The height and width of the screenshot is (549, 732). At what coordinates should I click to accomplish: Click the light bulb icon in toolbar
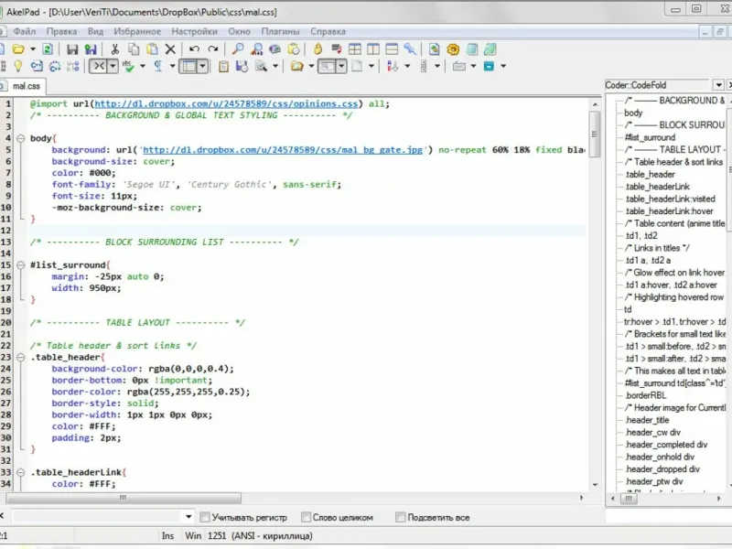16,66
